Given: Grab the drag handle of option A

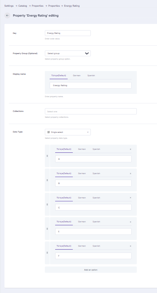Looking at the screenshot, I should tap(47, 156).
